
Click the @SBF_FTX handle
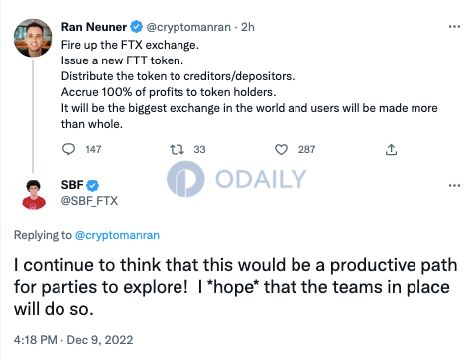tap(89, 201)
